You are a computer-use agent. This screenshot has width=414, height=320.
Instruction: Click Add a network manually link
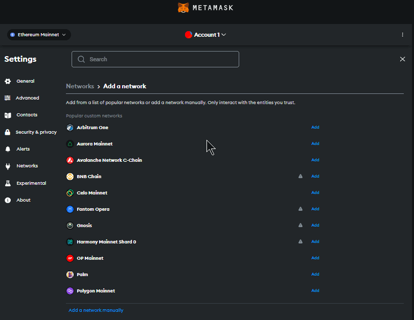click(96, 310)
